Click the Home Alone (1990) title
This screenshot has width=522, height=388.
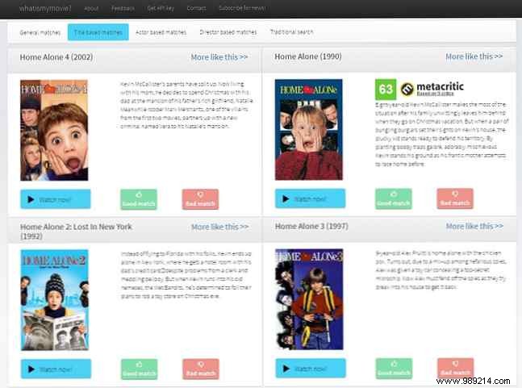(308, 56)
